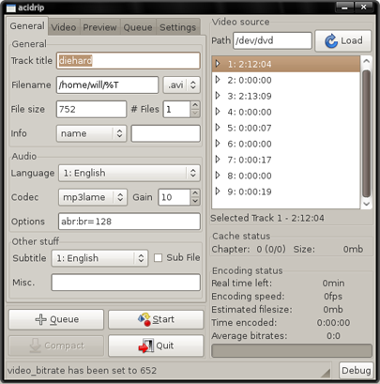
Task: Expand track 7: 0:00:17
Action: 218,160
